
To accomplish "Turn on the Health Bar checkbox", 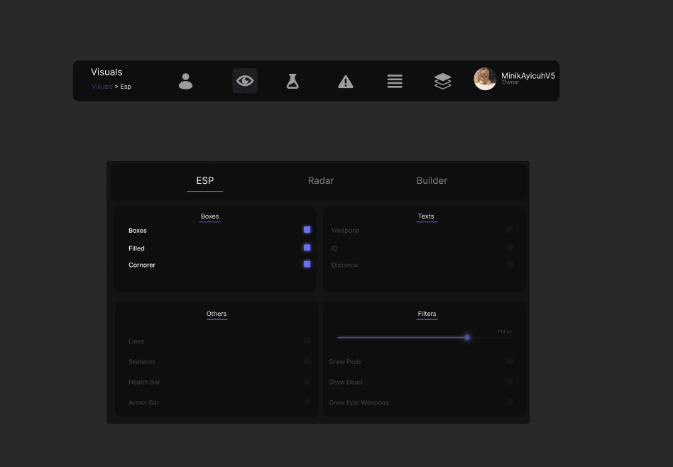I will click(x=307, y=382).
